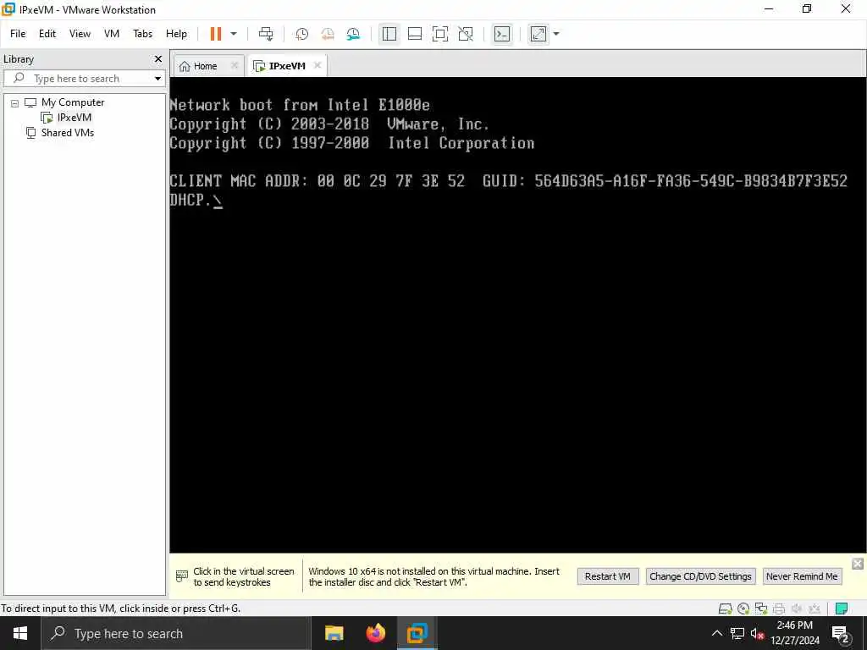The image size is (867, 650).
Task: Click the orange Suspend (pause) VM toolbar button
Action: [216, 34]
